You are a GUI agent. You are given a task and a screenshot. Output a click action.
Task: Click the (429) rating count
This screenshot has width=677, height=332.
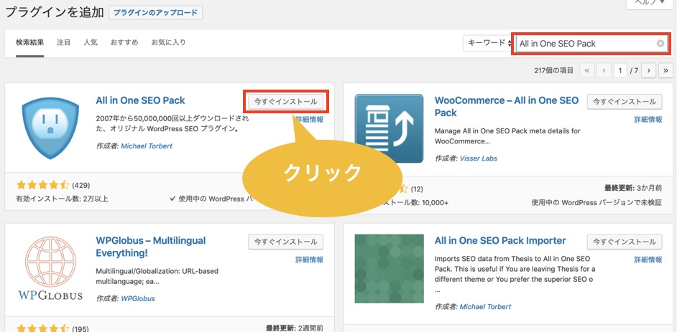pyautogui.click(x=80, y=186)
